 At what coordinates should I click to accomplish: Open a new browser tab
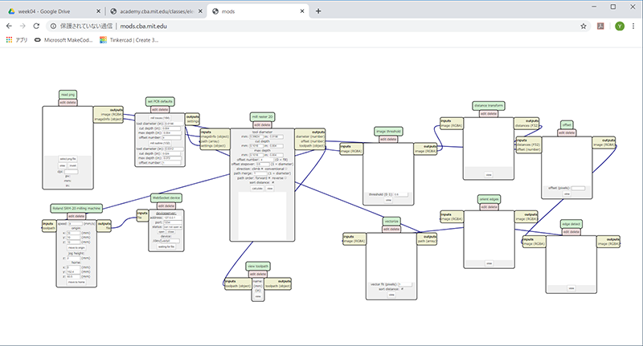click(x=318, y=11)
